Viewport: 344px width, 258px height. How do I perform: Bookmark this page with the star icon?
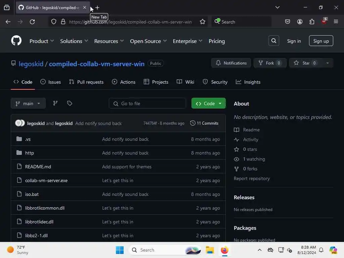[202, 22]
